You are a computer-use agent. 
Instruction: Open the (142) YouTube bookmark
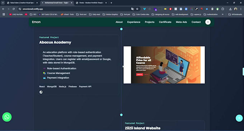(x=16, y=14)
